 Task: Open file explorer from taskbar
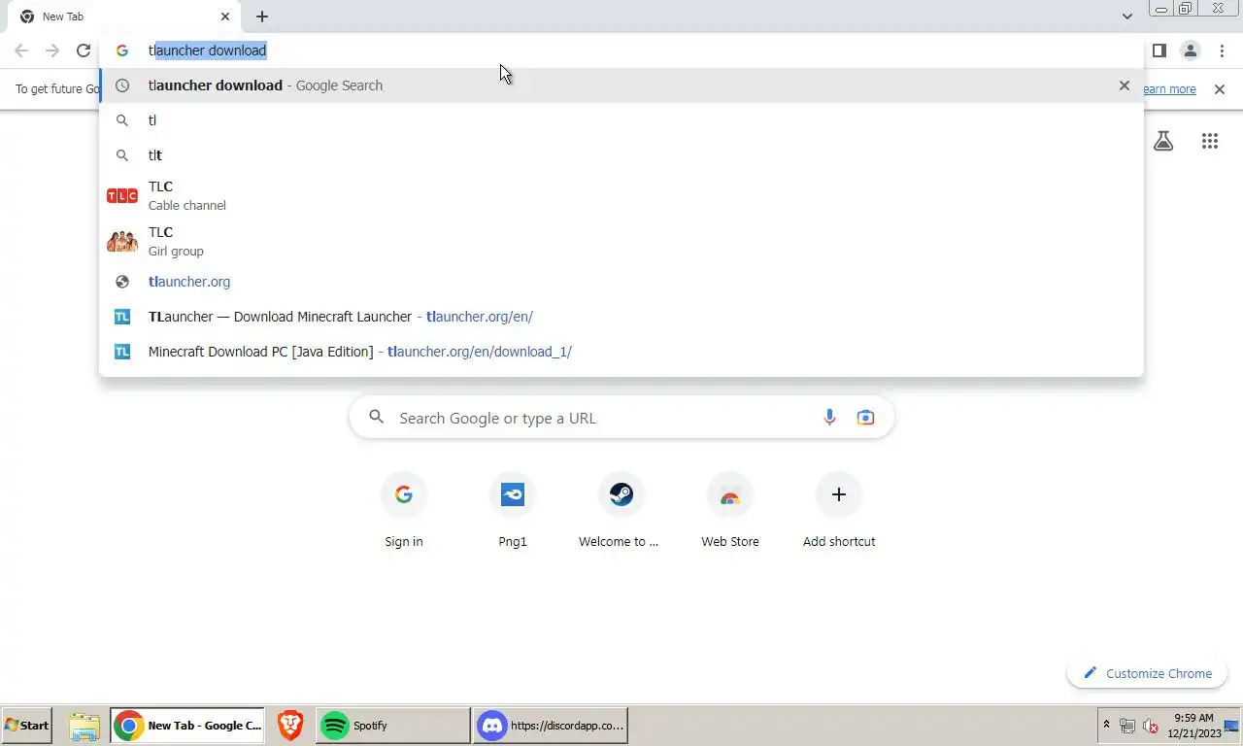85,726
